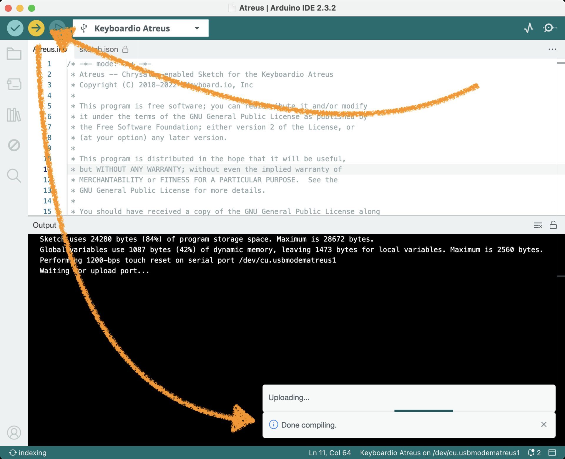Click Ln 11, Col 64 cursor position

click(x=330, y=453)
